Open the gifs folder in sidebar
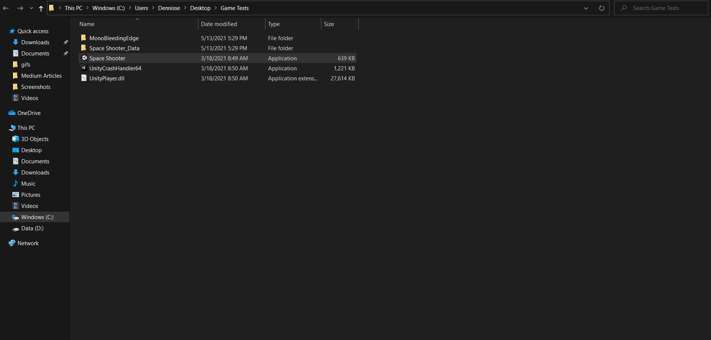711x340 pixels. pyautogui.click(x=26, y=65)
